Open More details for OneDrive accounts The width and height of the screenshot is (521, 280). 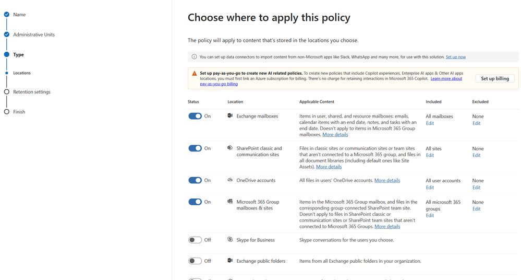point(387,180)
